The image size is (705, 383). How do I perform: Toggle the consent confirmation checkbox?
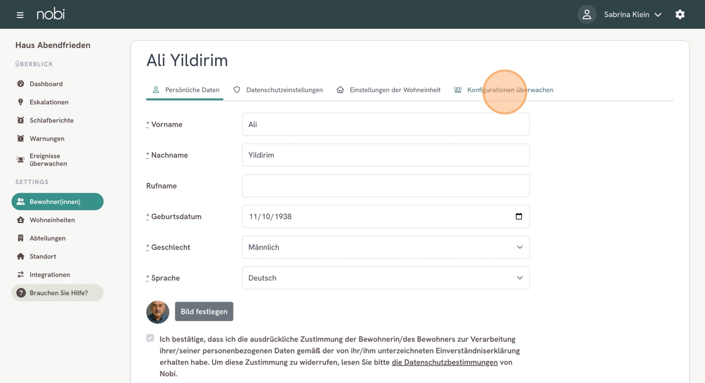coord(150,338)
